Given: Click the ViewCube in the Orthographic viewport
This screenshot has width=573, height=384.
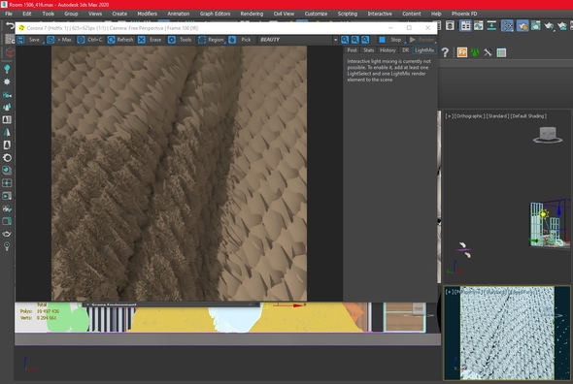Looking at the screenshot, I should 548,135.
